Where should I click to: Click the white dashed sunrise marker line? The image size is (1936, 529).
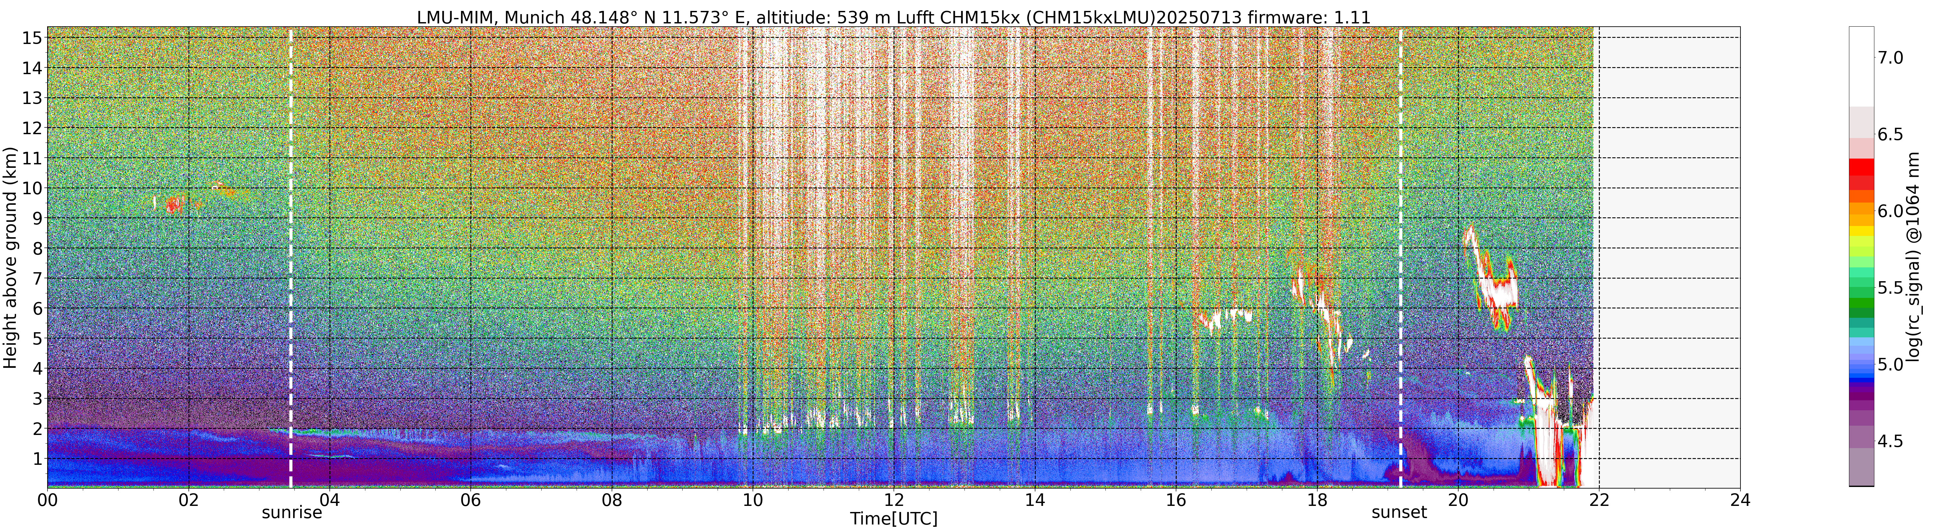tap(291, 258)
